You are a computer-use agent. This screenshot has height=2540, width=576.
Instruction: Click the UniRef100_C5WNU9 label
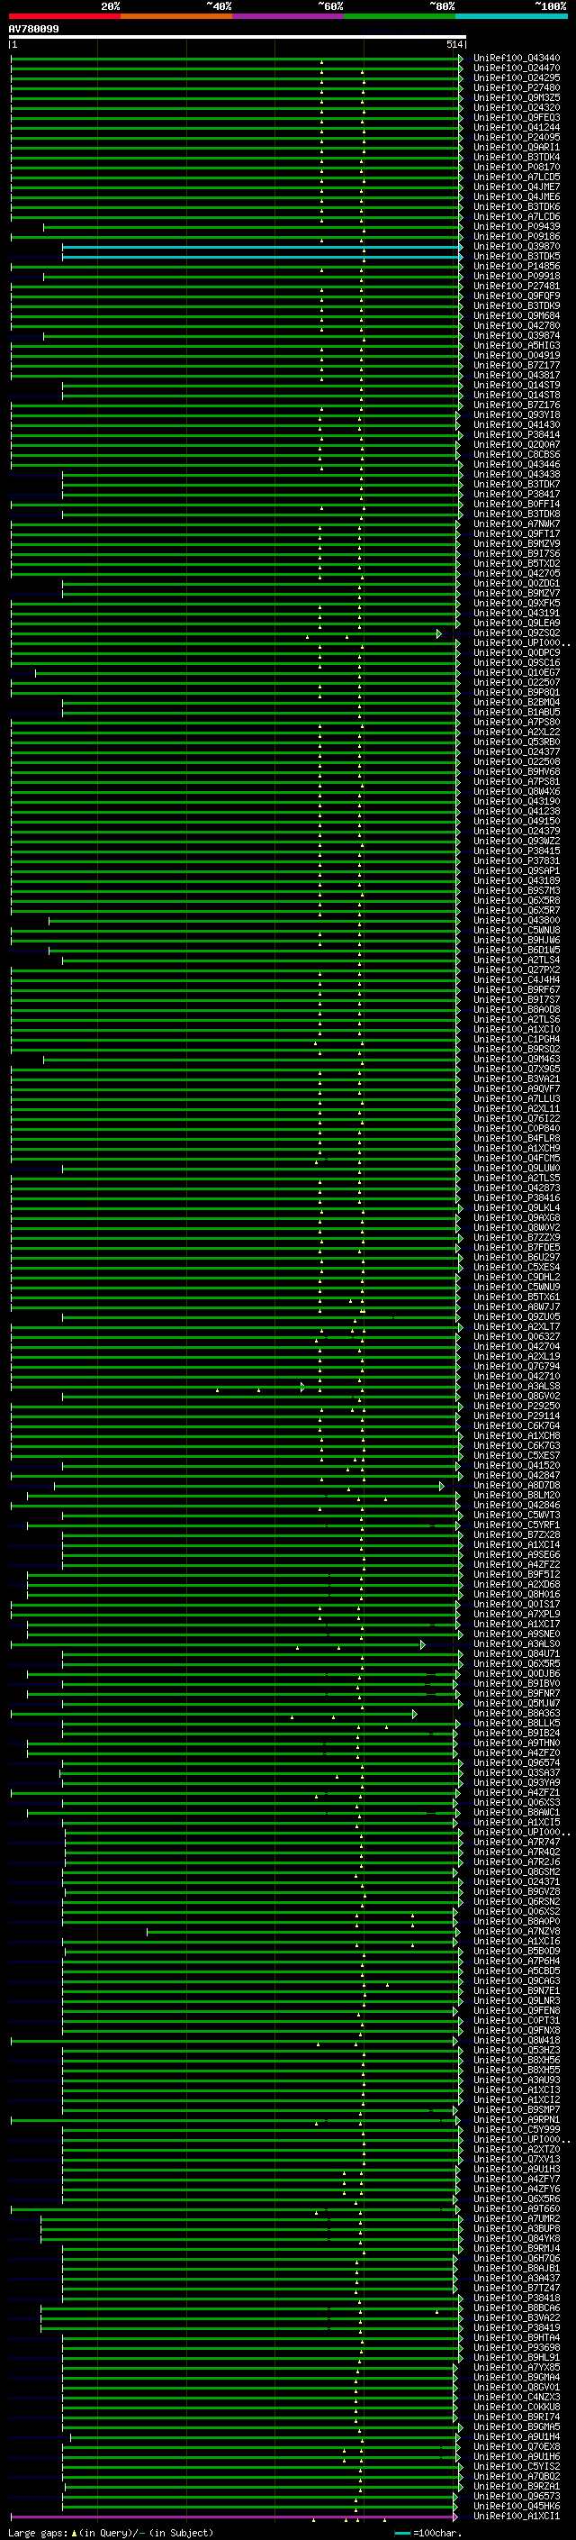(517, 1288)
